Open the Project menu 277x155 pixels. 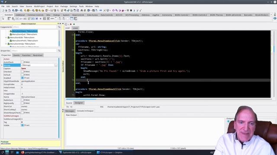tap(50, 6)
